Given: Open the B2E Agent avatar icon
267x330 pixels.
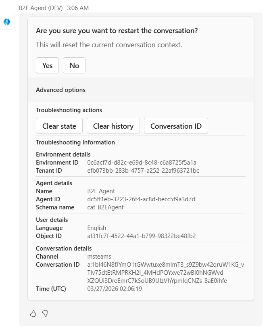Looking at the screenshot, I should click(x=7, y=22).
